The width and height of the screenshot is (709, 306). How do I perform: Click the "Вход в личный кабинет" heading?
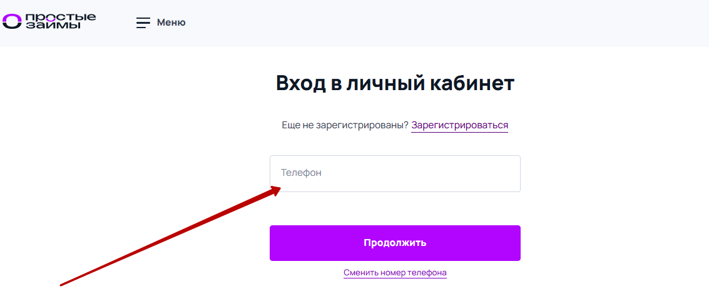pos(395,83)
